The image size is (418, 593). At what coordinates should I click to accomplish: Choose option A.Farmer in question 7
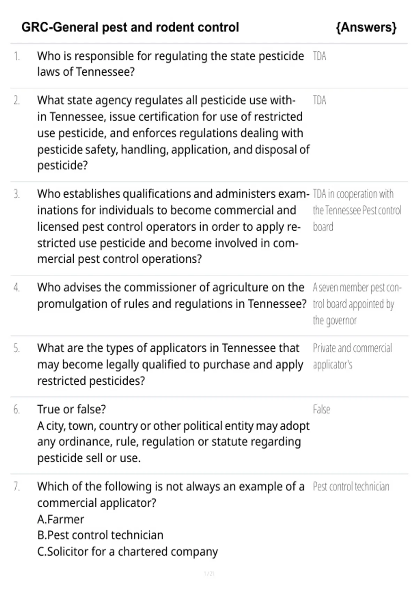click(61, 519)
